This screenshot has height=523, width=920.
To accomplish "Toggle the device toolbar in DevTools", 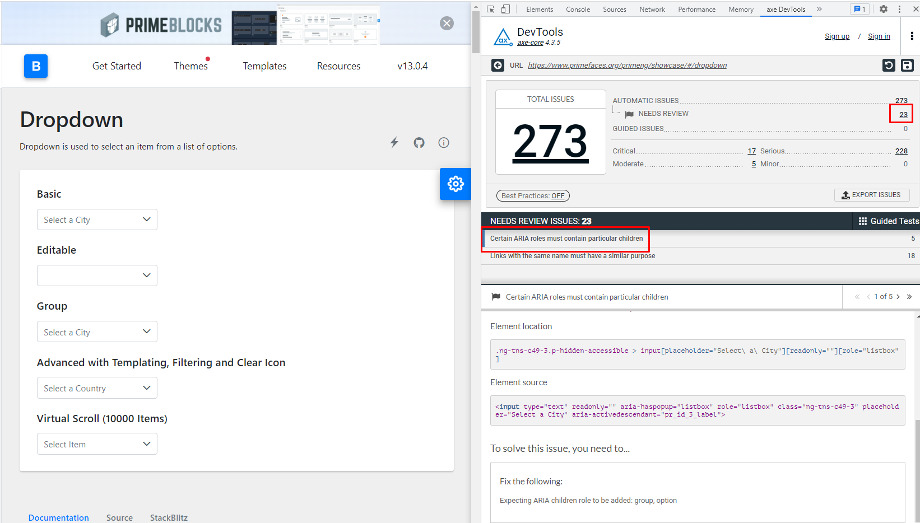I will (505, 9).
